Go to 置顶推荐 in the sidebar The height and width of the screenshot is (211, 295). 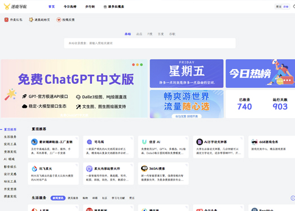[x=10, y=129]
